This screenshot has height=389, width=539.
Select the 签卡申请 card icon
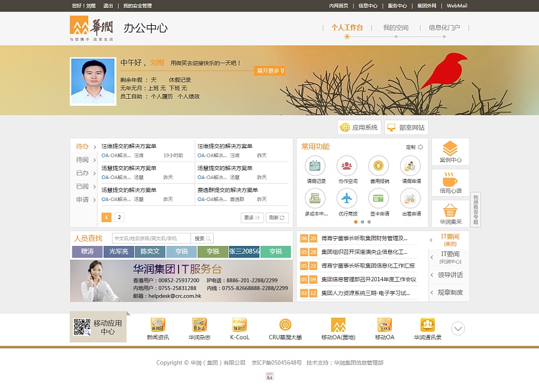click(x=378, y=198)
